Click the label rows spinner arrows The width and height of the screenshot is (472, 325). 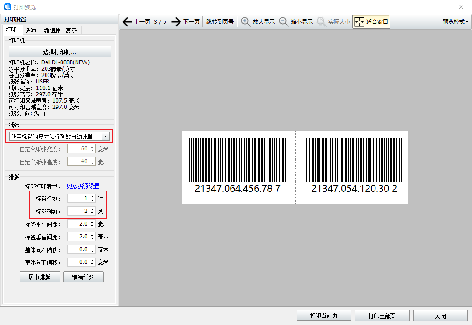pos(92,198)
